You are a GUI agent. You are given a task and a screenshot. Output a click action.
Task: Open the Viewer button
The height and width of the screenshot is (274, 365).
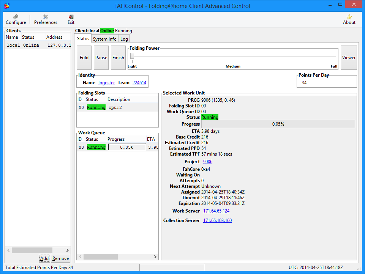[349, 58]
